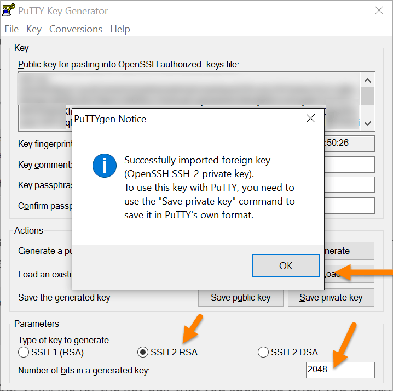The image size is (393, 391).
Task: Close the PuTTYgen Notice dialog
Action: pyautogui.click(x=310, y=118)
